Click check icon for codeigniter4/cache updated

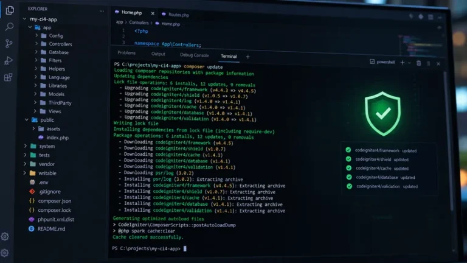(x=349, y=168)
